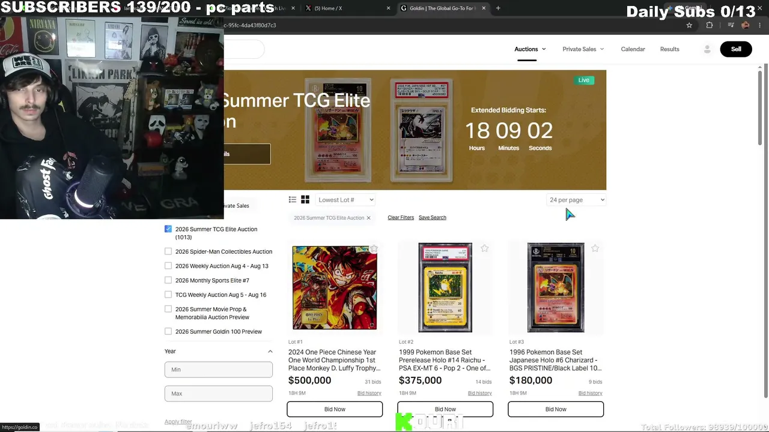Screen dimensions: 769x432
Task: Bookmark this page with the star icon
Action: (689, 25)
